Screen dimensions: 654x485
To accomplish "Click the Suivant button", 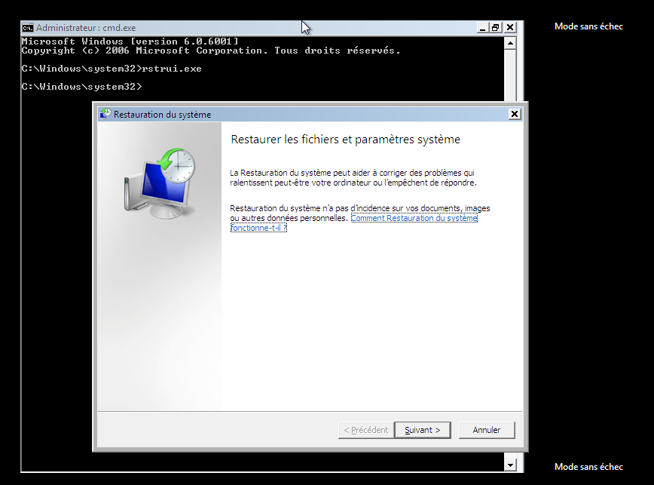I will click(422, 430).
